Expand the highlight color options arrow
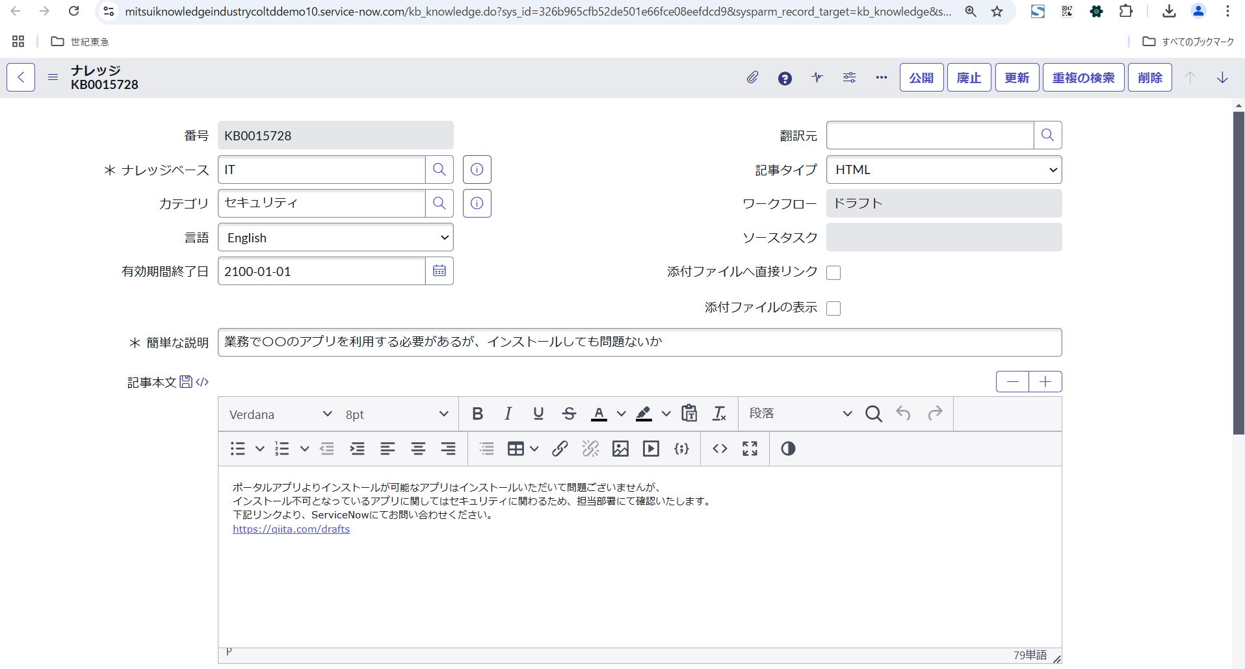Image resolution: width=1245 pixels, height=669 pixels. (666, 414)
